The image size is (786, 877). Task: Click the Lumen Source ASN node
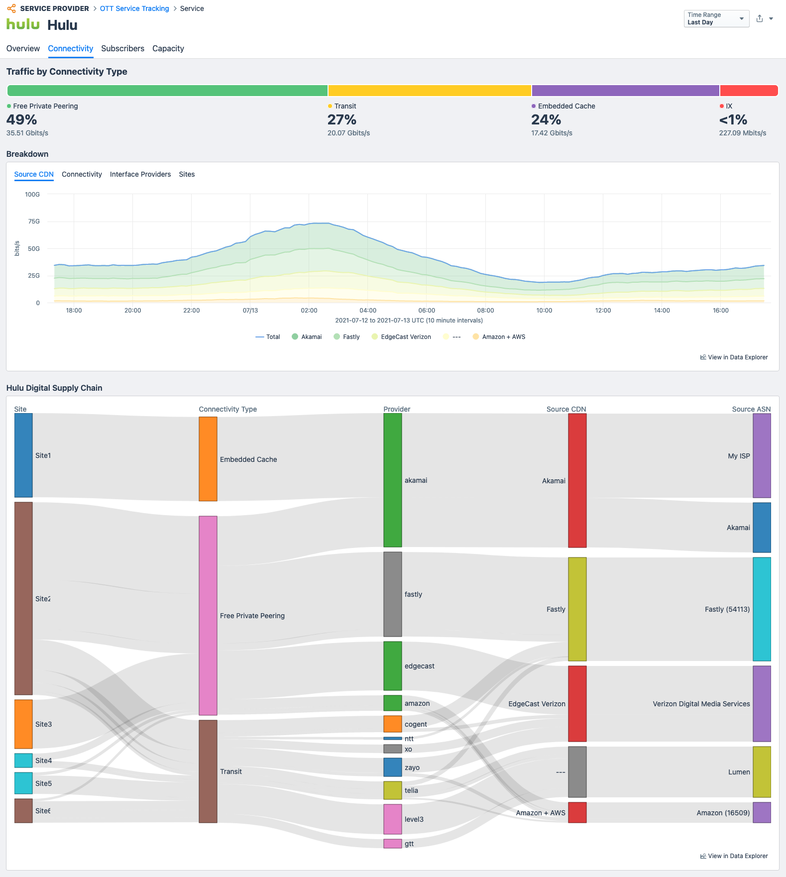(x=762, y=772)
